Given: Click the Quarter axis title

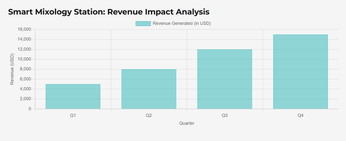Looking at the screenshot, I should pyautogui.click(x=187, y=123).
